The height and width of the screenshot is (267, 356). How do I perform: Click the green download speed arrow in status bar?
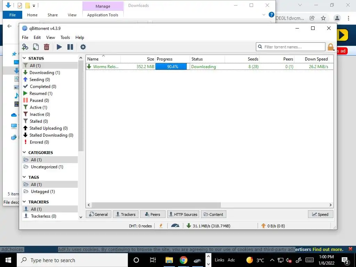188,226
